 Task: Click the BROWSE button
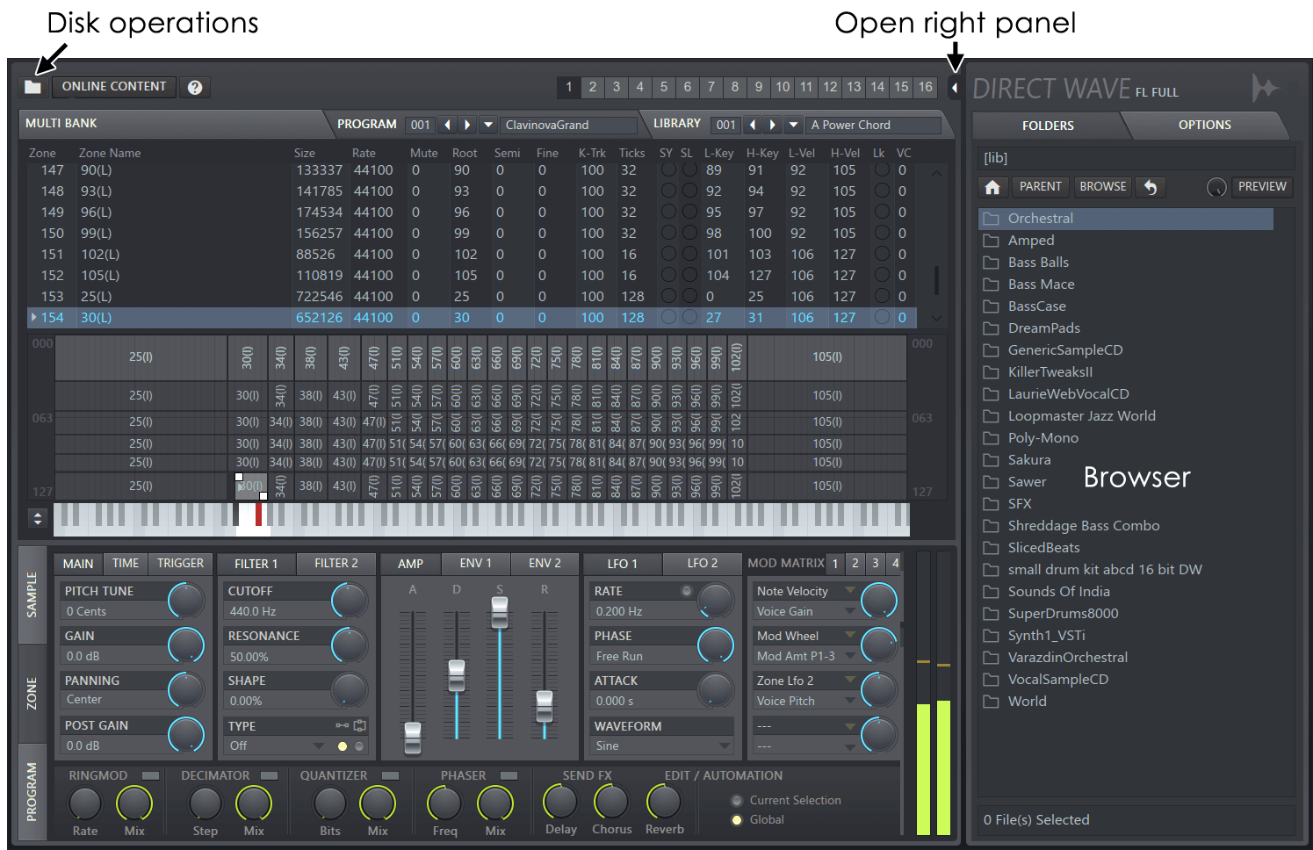(1103, 187)
